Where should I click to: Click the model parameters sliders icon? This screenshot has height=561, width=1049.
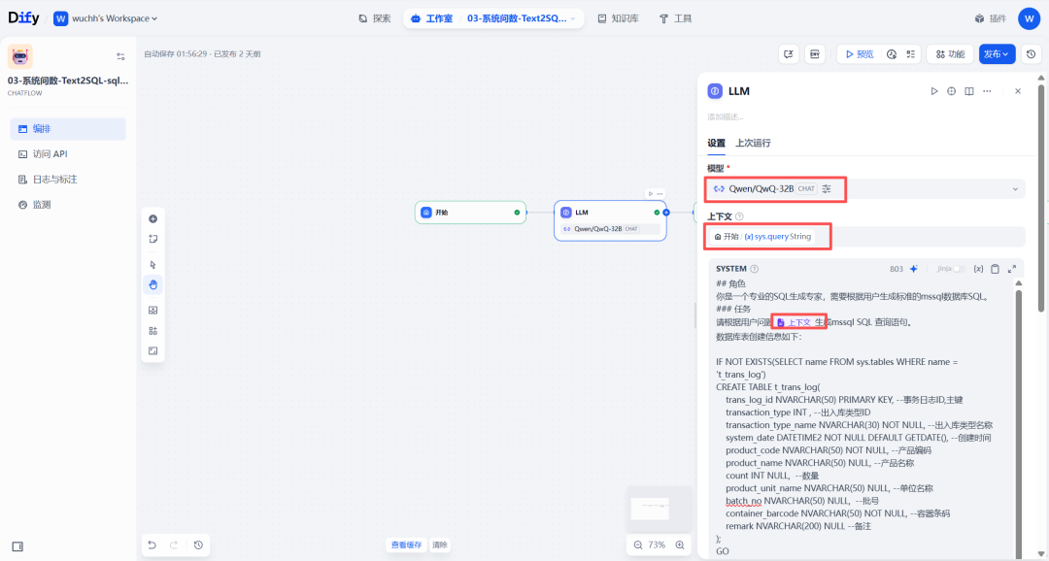[827, 189]
